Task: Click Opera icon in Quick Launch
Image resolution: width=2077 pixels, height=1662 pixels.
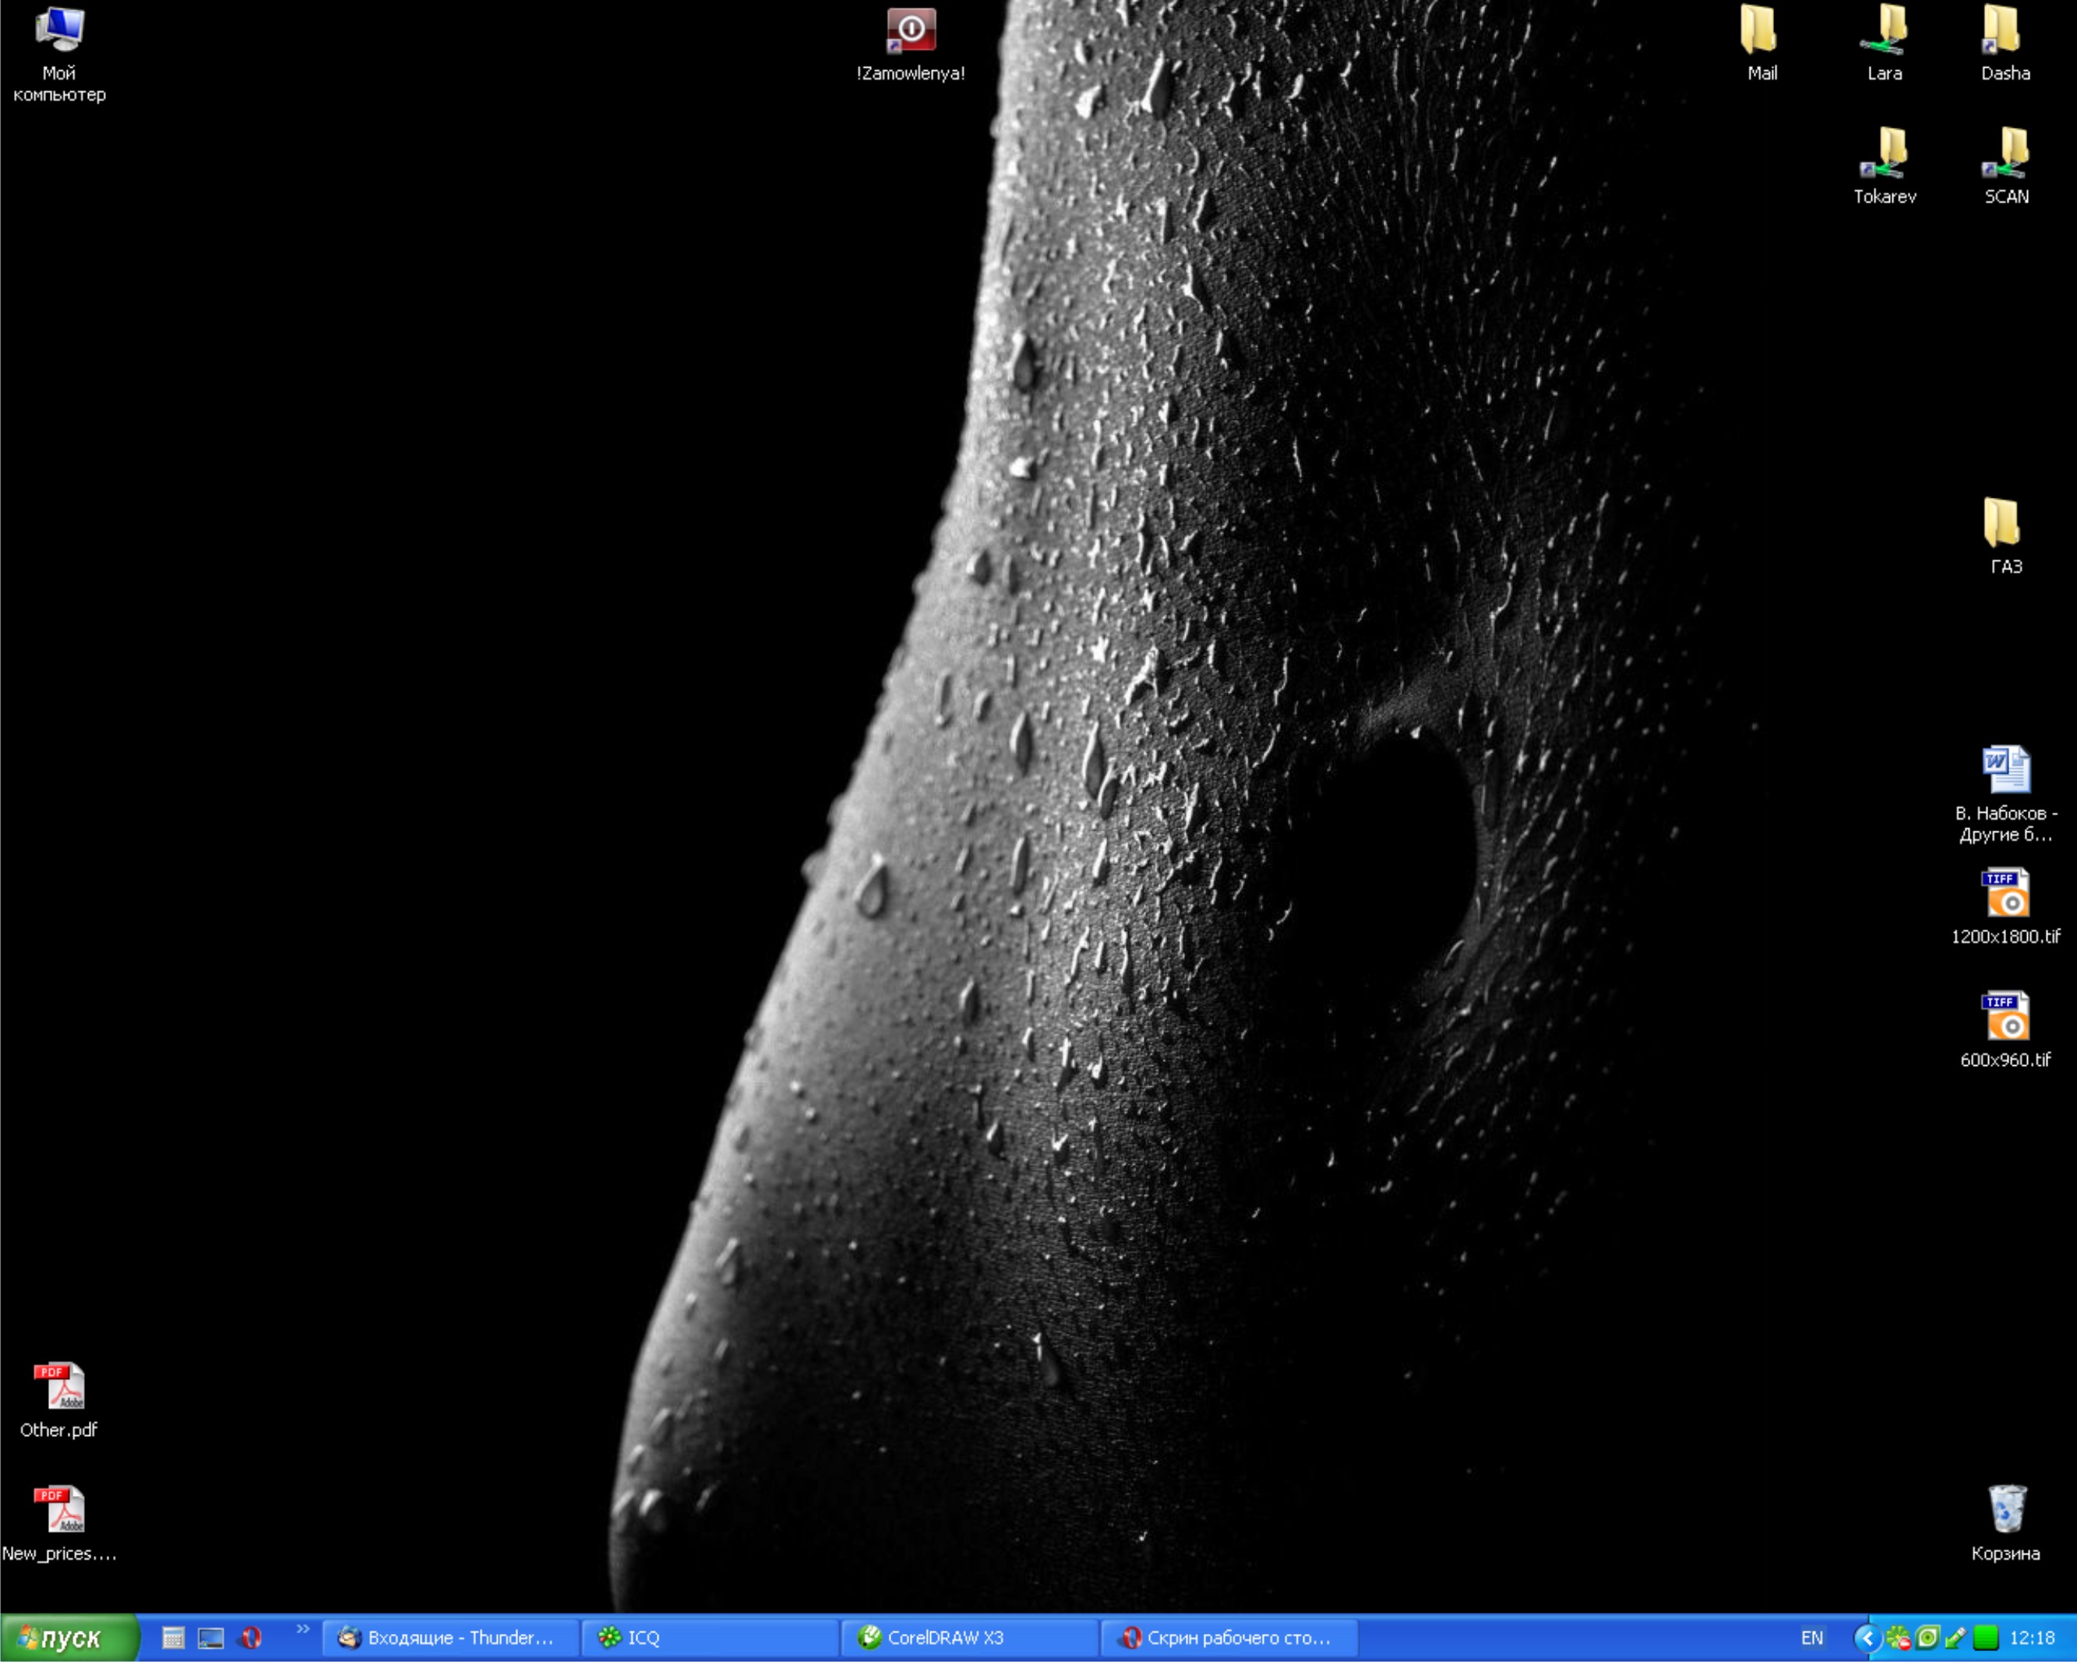Action: tap(252, 1638)
